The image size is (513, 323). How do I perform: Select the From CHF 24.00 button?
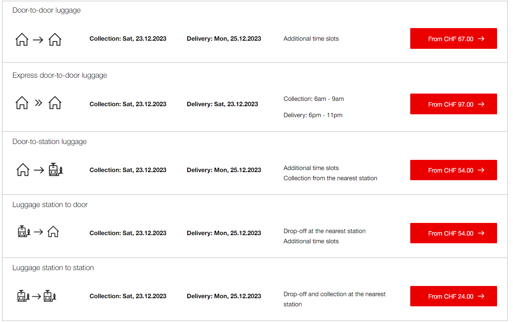click(453, 296)
